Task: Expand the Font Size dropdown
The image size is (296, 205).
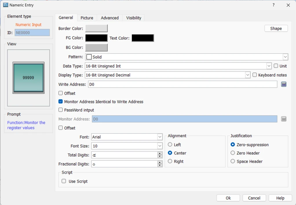Action: click(x=160, y=146)
